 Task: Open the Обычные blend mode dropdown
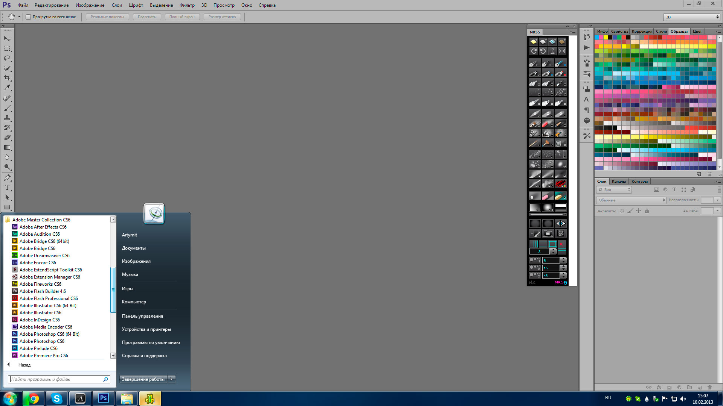631,200
